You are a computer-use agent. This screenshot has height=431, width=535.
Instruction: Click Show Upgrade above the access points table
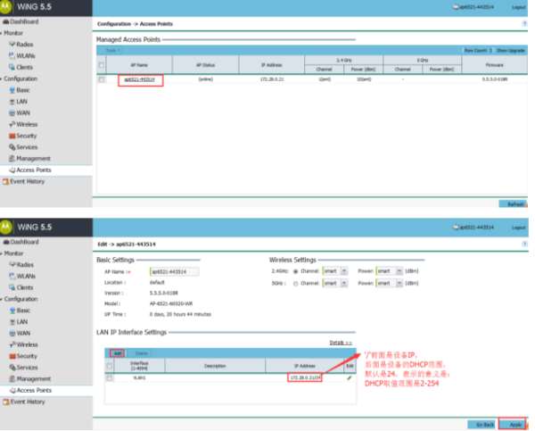pyautogui.click(x=510, y=50)
